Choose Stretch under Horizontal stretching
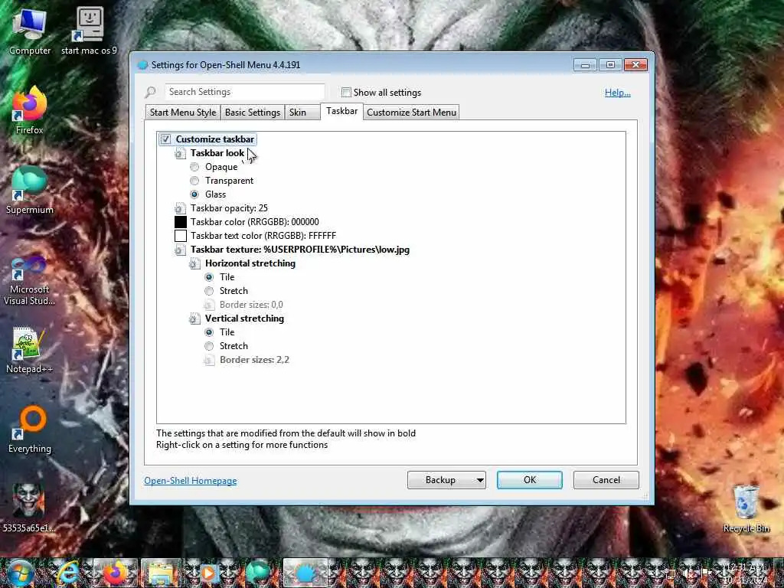Image resolution: width=784 pixels, height=588 pixels. click(209, 291)
